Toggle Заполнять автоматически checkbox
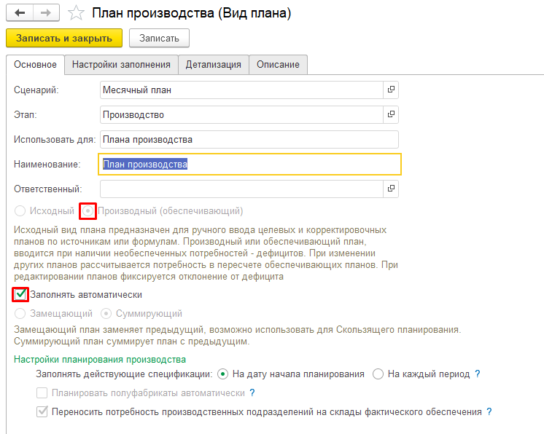The height and width of the screenshot is (434, 544). [20, 295]
